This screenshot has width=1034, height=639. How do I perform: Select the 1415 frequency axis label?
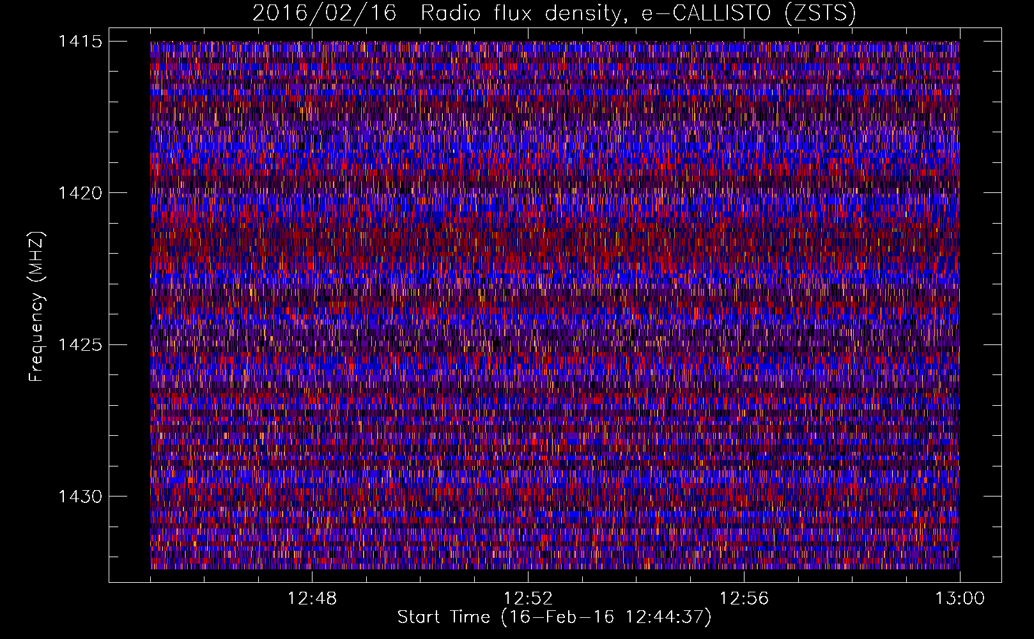81,42
